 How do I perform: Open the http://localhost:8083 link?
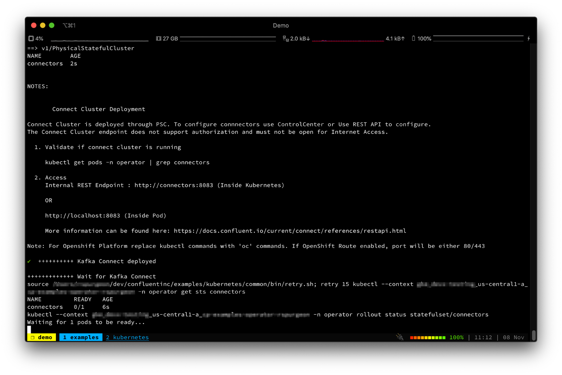coord(83,215)
